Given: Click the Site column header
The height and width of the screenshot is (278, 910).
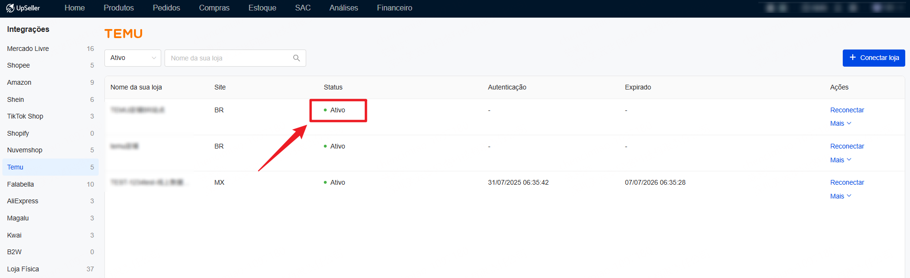Looking at the screenshot, I should point(220,87).
